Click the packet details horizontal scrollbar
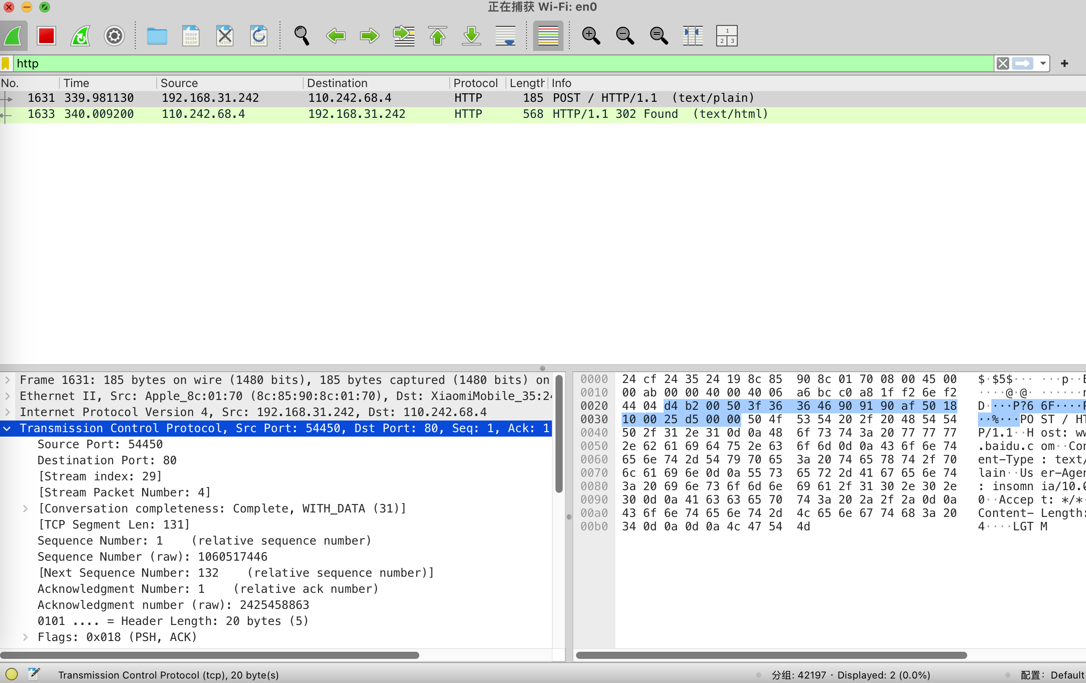Viewport: 1086px width, 683px height. [210, 655]
